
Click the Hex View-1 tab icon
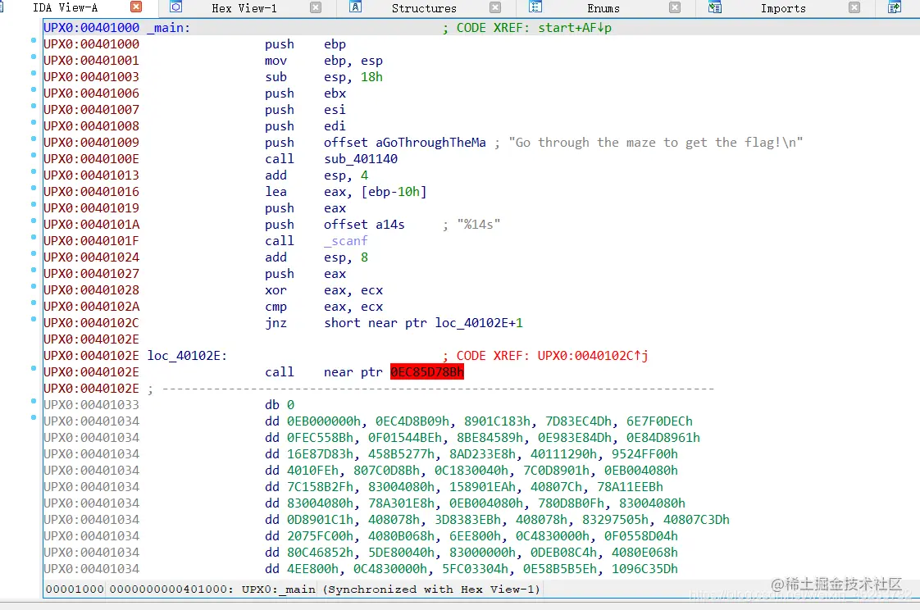175,7
